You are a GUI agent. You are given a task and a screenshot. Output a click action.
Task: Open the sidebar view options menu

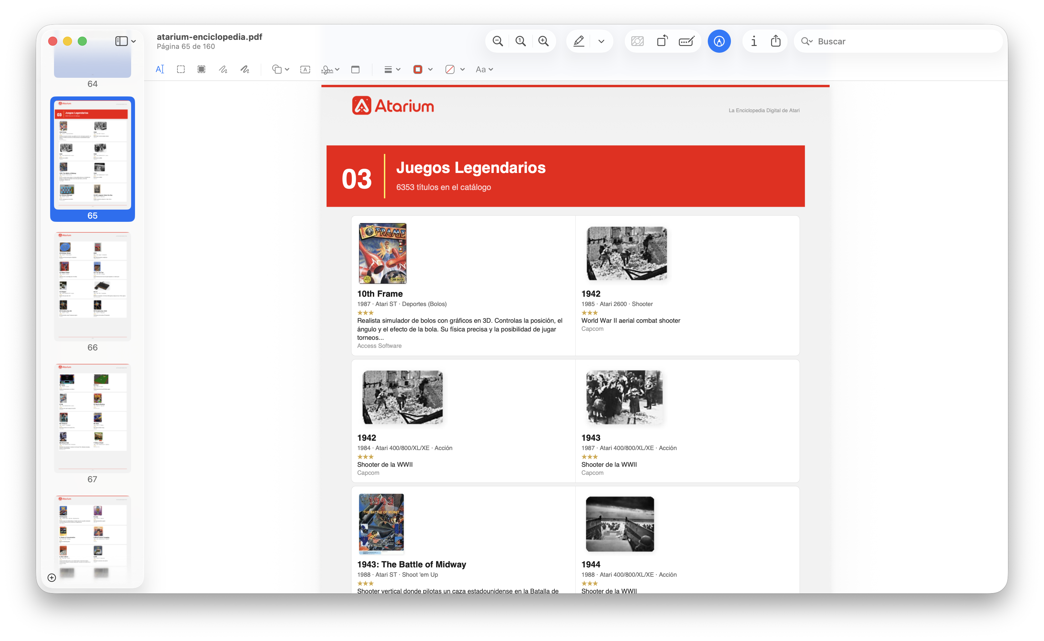pyautogui.click(x=125, y=41)
